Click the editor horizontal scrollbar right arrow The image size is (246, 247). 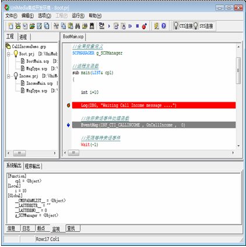tap(233, 153)
